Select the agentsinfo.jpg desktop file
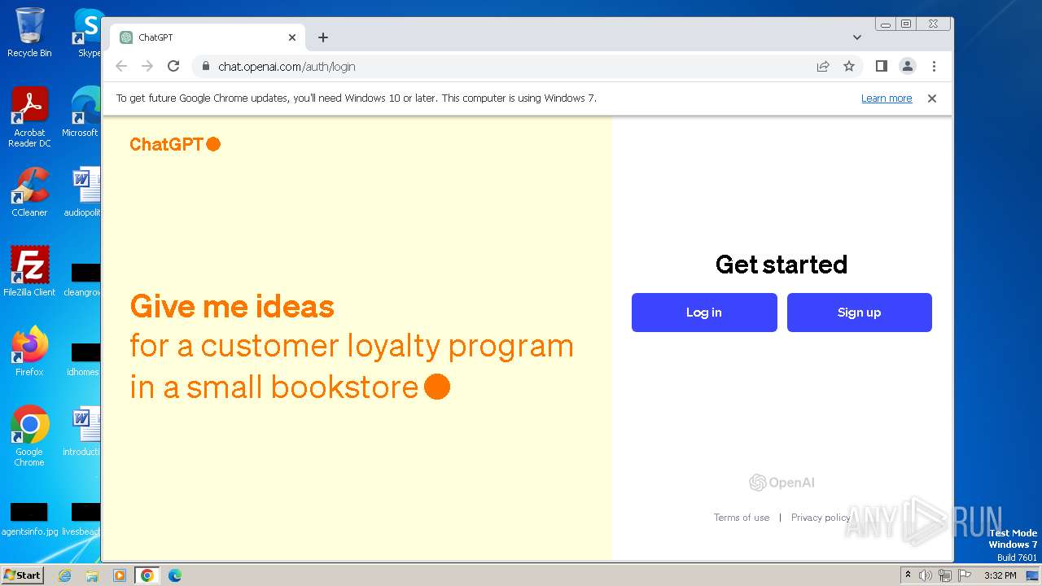Viewport: 1042px width, 586px height. click(29, 521)
